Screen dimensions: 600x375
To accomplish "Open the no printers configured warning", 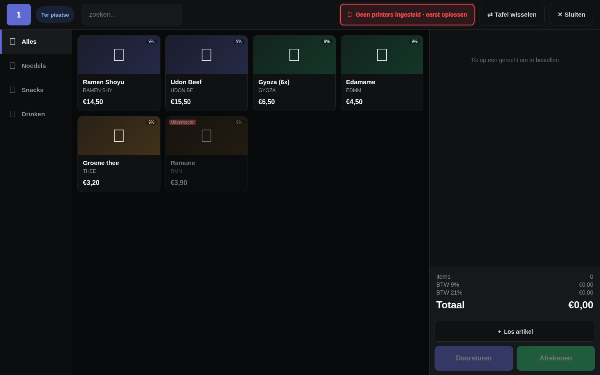I will click(x=407, y=15).
